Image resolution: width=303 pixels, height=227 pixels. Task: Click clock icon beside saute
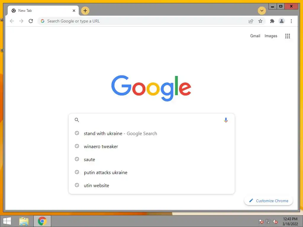click(x=77, y=159)
